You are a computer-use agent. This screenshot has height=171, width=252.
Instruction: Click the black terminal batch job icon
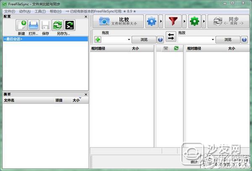[70, 25]
